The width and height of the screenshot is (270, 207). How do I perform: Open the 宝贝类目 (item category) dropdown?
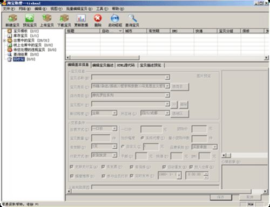click(167, 86)
